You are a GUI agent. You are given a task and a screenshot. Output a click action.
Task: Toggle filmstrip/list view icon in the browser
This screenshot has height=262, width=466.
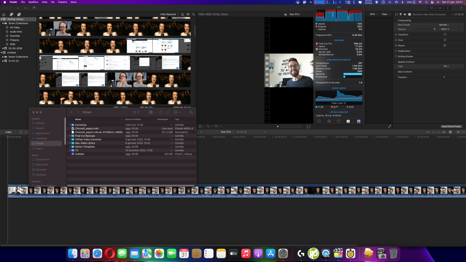pos(188,14)
